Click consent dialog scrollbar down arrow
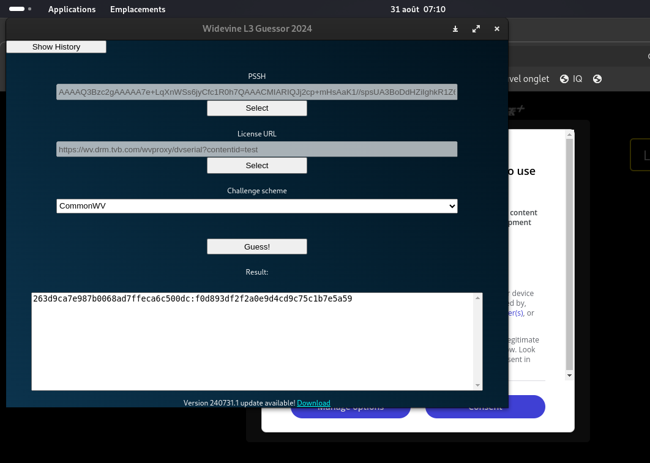The width and height of the screenshot is (650, 463). [x=569, y=375]
